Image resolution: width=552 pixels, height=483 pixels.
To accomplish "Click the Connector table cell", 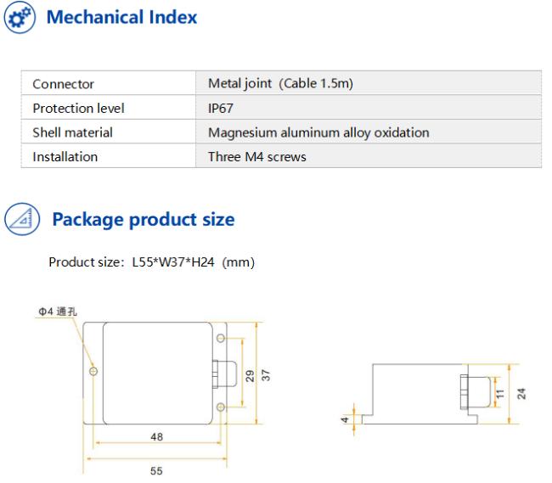I will [64, 84].
